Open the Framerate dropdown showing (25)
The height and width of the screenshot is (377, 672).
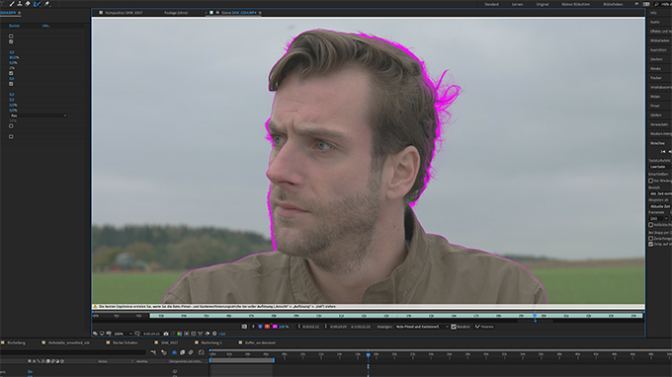pos(659,219)
